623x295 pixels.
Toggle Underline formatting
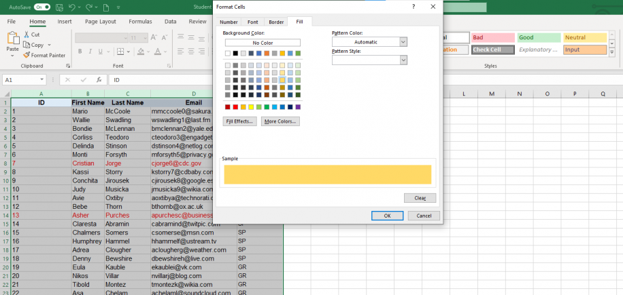coord(100,52)
